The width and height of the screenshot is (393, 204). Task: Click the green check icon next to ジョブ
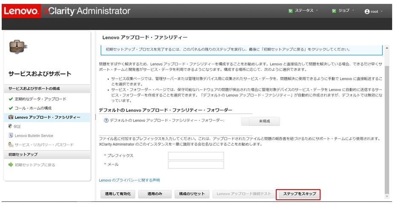[x=334, y=11]
